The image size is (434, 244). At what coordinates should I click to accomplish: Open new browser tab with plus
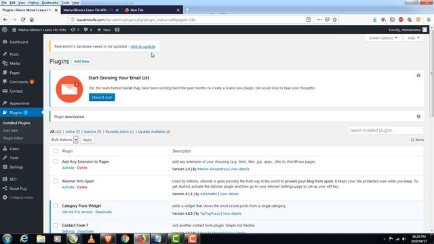(x=187, y=9)
